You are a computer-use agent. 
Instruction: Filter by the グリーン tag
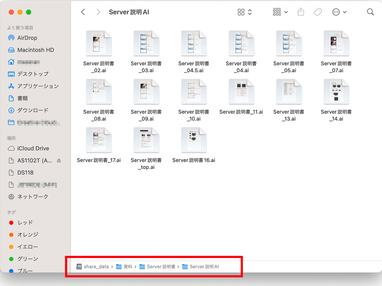(x=23, y=259)
